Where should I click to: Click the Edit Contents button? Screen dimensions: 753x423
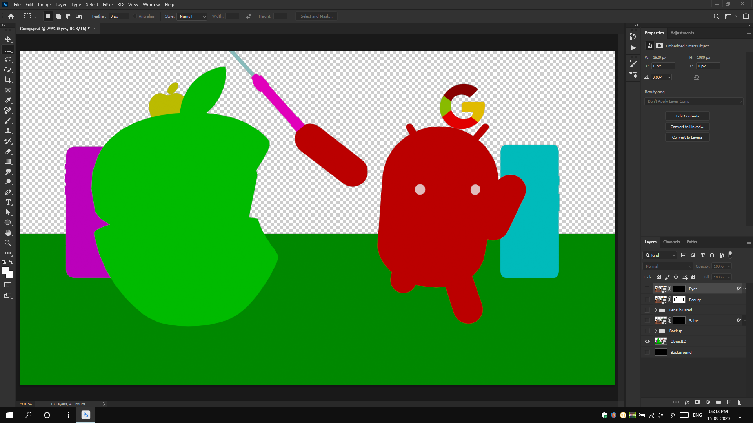tap(688, 116)
